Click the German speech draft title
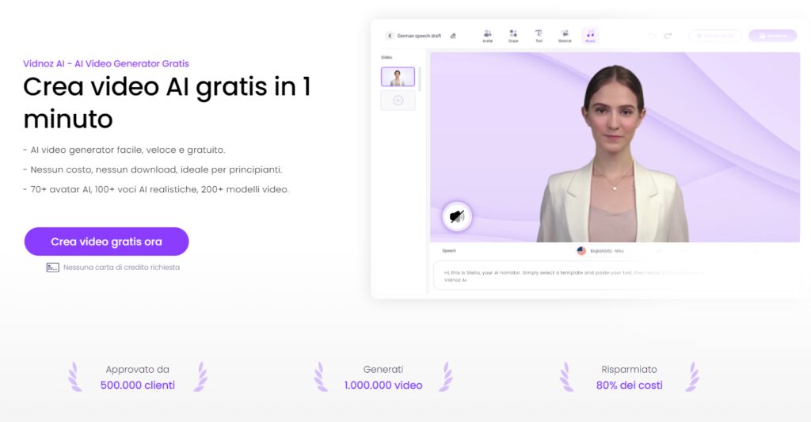Screen dimensions: 811x422 click(x=419, y=36)
